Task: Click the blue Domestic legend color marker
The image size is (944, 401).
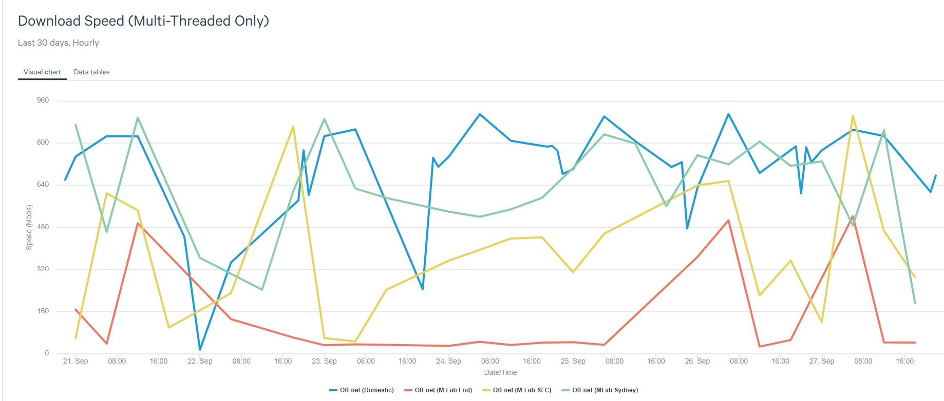Action: [x=333, y=390]
